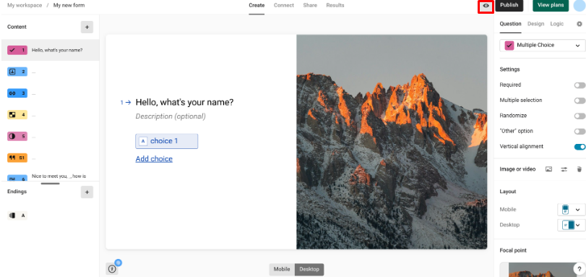Image resolution: width=586 pixels, height=277 pixels.
Task: Click the Description (optional) field
Action: pyautogui.click(x=171, y=116)
